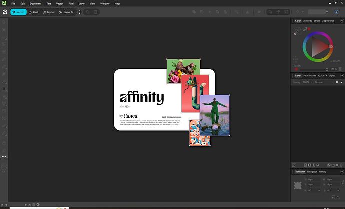Select the Move tool in left toolbar

4,22
